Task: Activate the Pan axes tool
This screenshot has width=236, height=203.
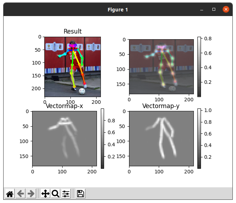Action: pos(45,193)
